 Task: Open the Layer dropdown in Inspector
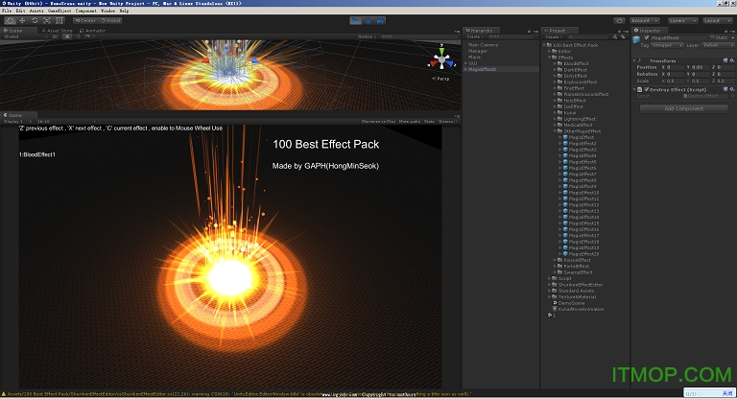coord(718,45)
